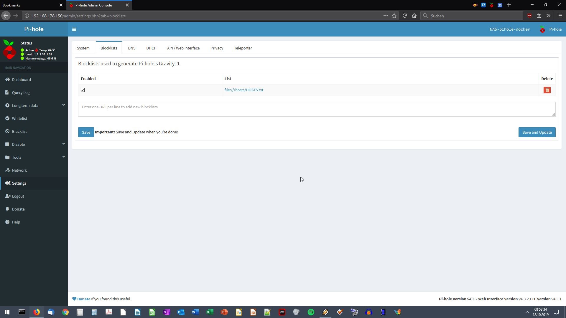The image size is (566, 318).
Task: Click the Pi-hole header title
Action: coord(34,29)
